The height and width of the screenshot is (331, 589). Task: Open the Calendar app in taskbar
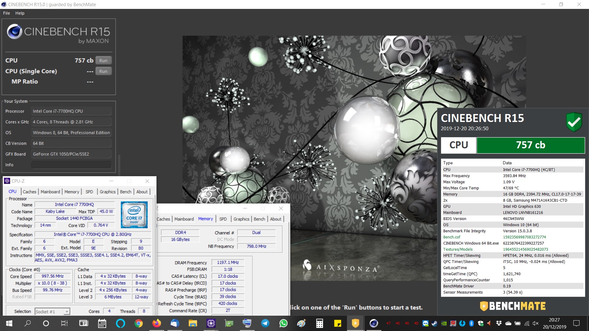(102, 323)
